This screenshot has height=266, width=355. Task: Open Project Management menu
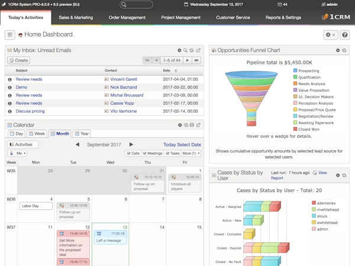[180, 17]
